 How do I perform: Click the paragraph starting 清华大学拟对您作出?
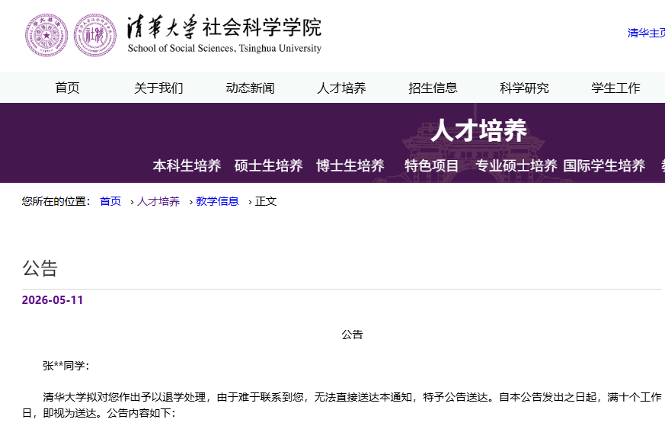coord(342,405)
